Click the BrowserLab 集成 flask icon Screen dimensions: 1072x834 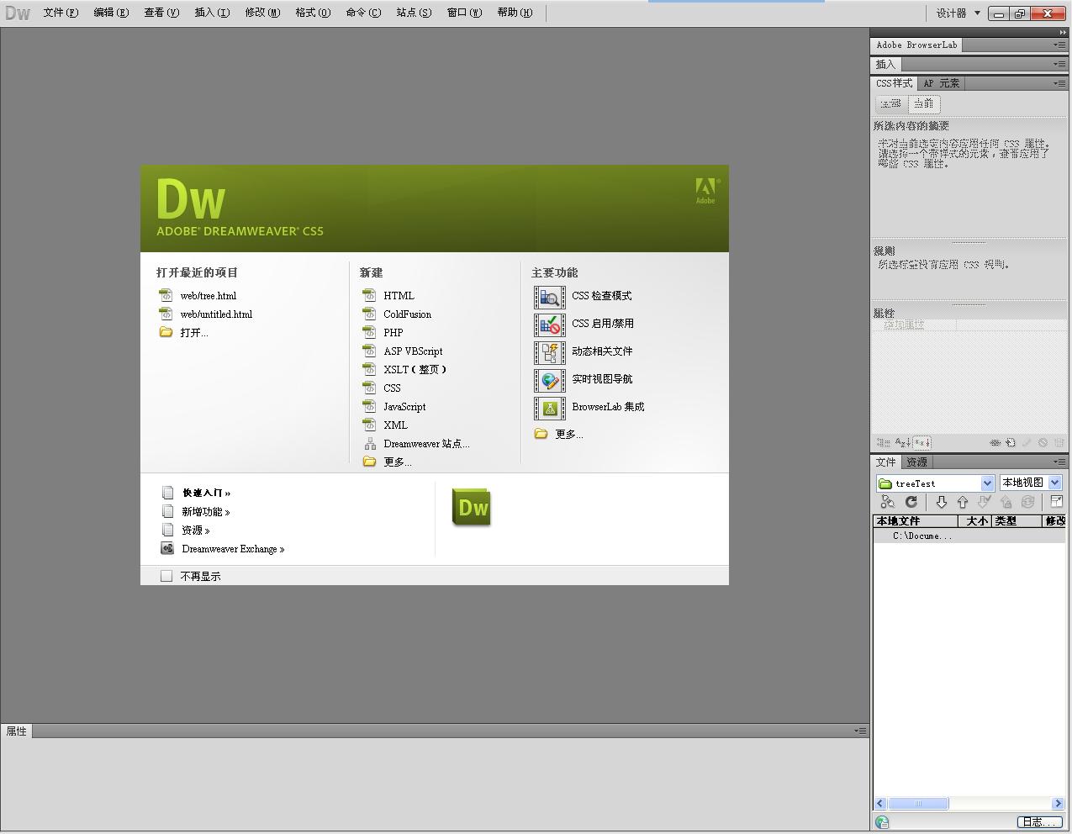[x=550, y=408]
